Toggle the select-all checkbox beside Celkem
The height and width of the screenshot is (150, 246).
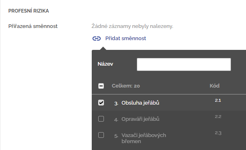click(x=101, y=86)
